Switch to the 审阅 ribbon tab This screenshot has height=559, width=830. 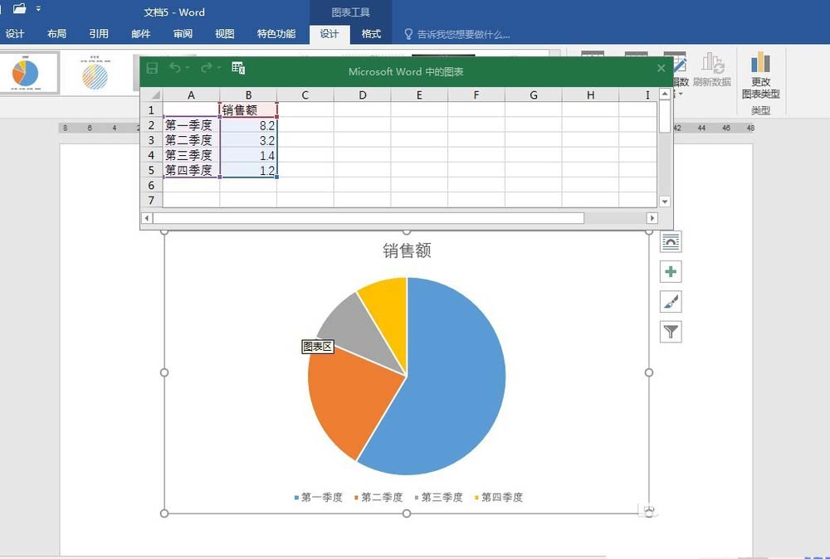click(x=183, y=34)
